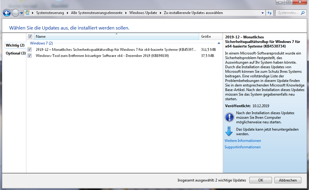
Task: Select the Wichtig (2) tab
Action: [x=15, y=45]
